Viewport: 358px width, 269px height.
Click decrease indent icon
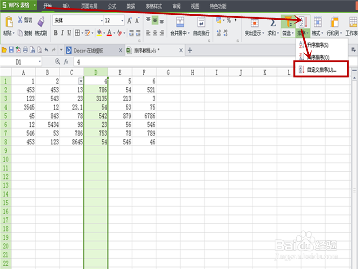[131, 33]
